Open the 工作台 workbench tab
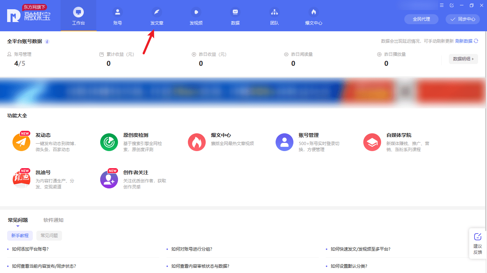Screen dimensions: 487x273 [x=78, y=16]
